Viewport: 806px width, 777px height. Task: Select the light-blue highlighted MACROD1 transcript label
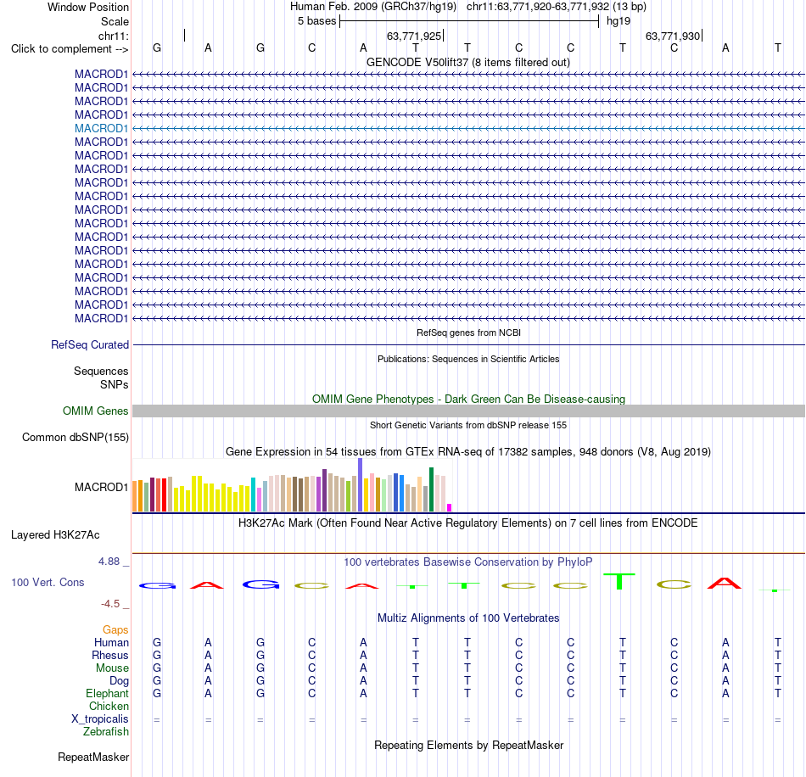click(x=101, y=128)
